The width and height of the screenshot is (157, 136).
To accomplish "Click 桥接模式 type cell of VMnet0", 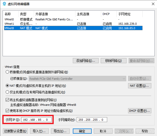I will pyautogui.click(x=26, y=19).
